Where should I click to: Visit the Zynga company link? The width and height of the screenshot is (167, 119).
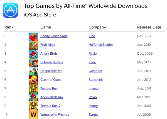click(x=93, y=115)
